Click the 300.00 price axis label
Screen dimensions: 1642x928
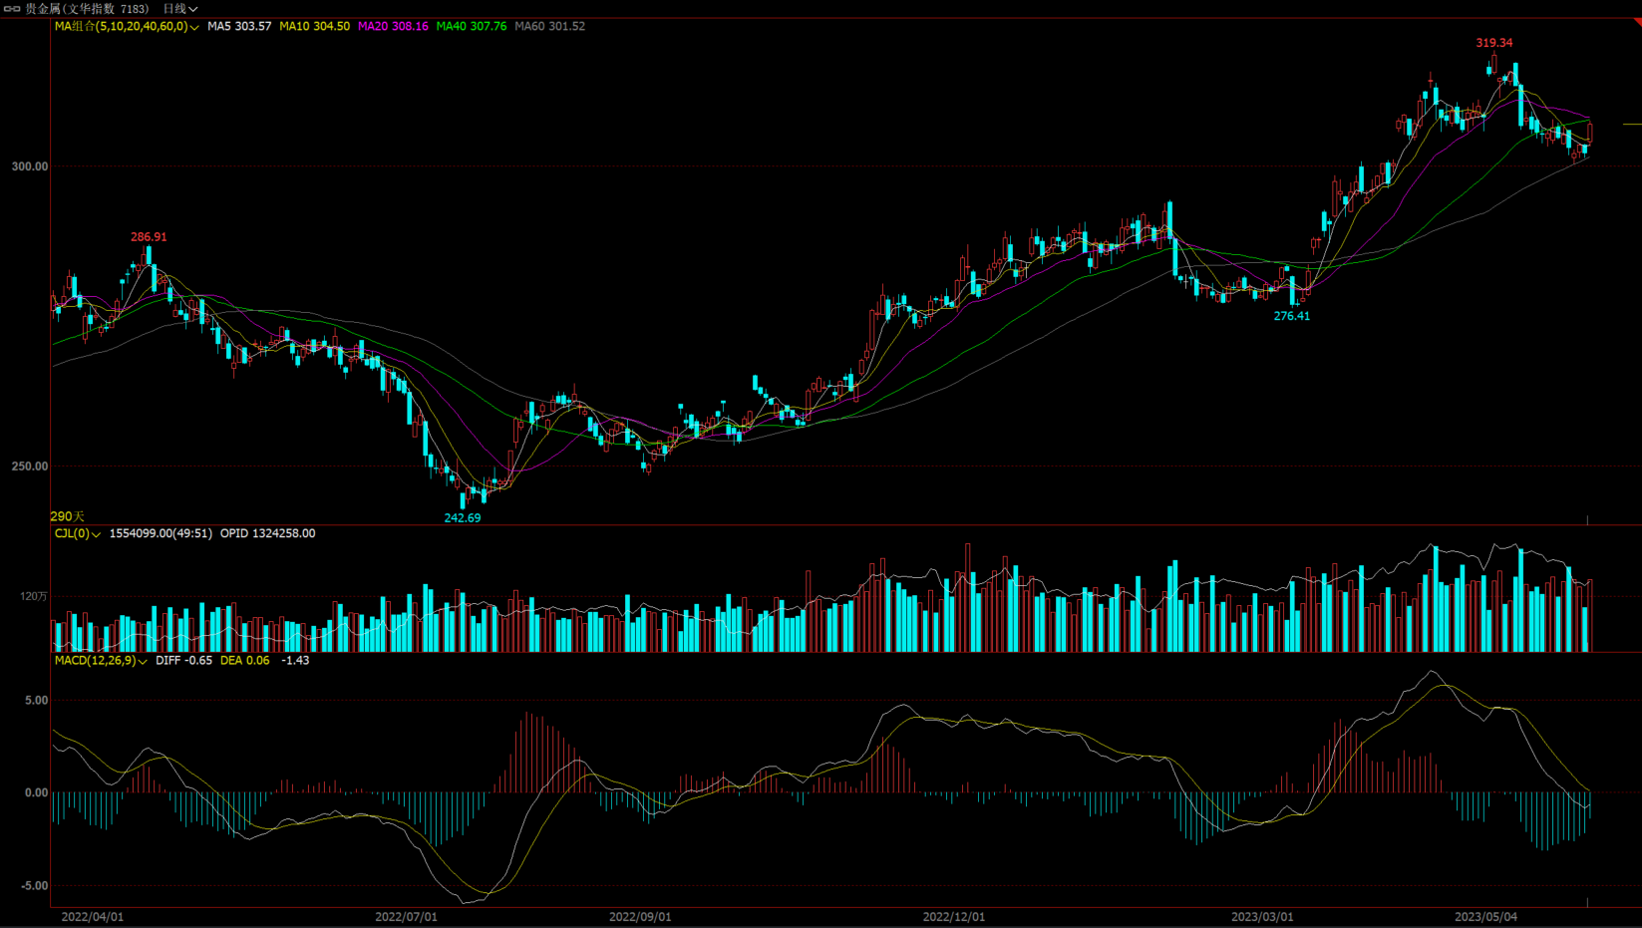coord(30,166)
